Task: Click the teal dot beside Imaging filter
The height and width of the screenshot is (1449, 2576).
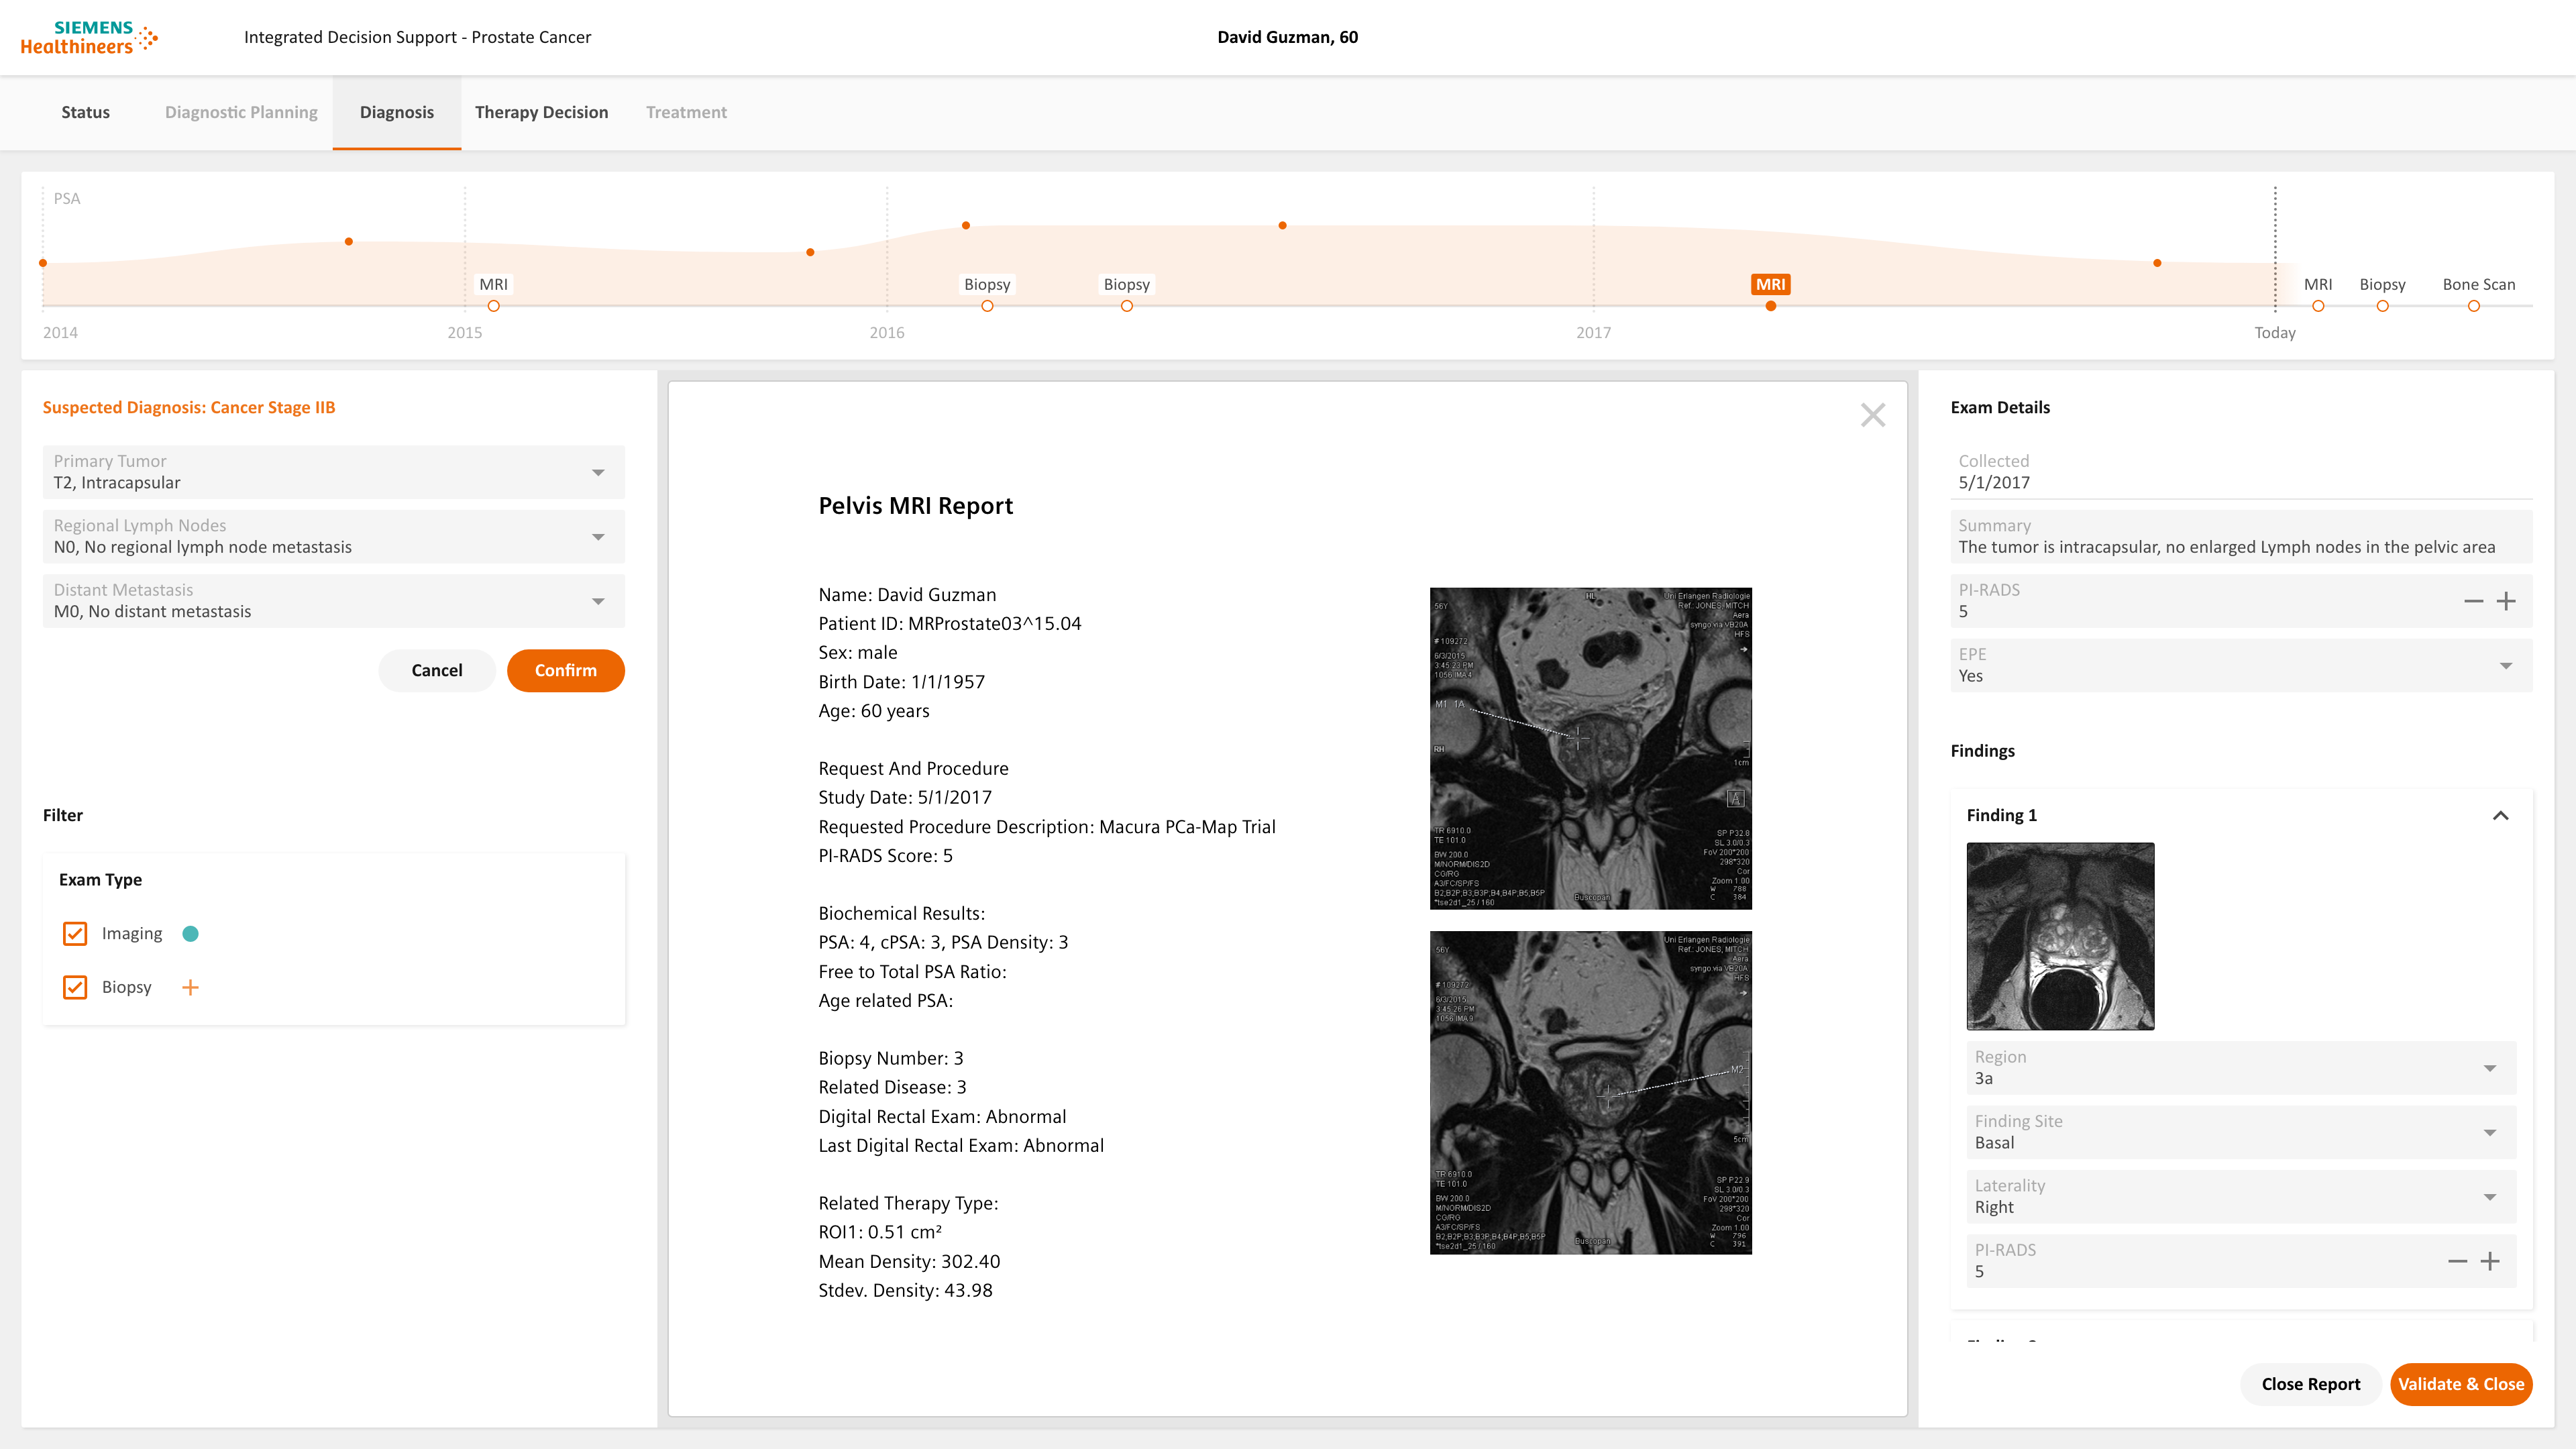Action: (190, 933)
